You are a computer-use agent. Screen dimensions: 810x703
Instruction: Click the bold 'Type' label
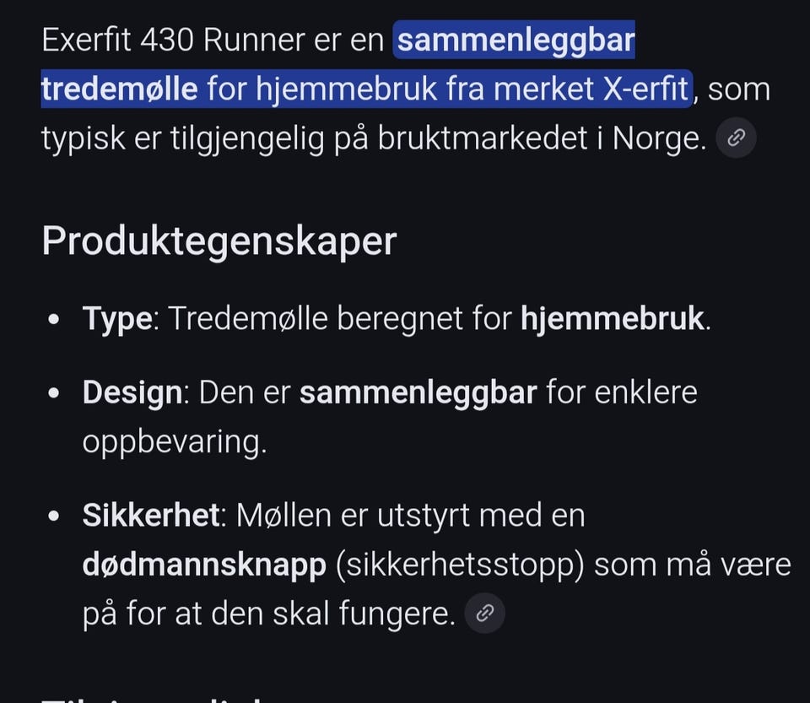pos(117,319)
